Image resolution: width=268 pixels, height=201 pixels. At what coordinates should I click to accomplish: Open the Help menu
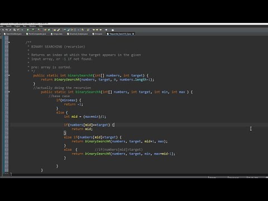(41, 26)
